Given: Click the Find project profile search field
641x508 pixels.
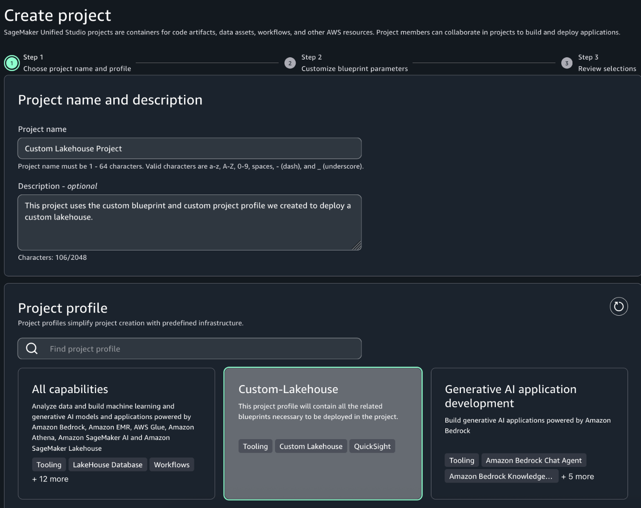Looking at the screenshot, I should 189,348.
